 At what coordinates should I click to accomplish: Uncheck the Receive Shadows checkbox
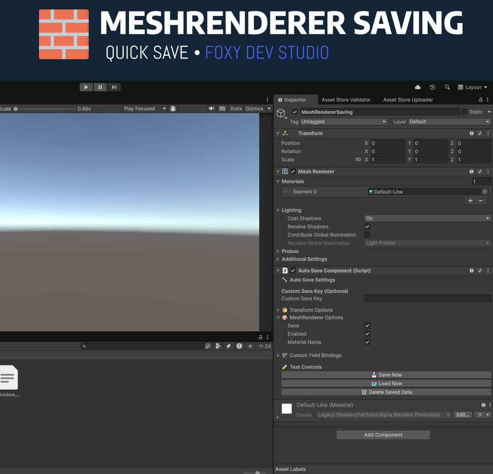point(368,227)
